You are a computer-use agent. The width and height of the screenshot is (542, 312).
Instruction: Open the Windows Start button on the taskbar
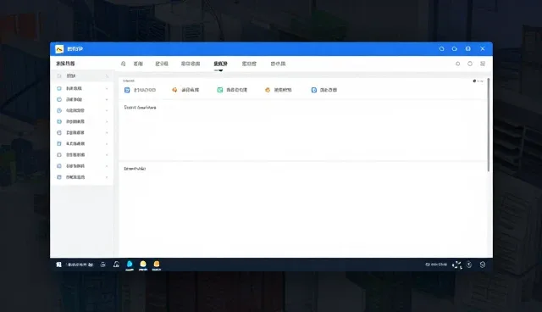coord(58,265)
